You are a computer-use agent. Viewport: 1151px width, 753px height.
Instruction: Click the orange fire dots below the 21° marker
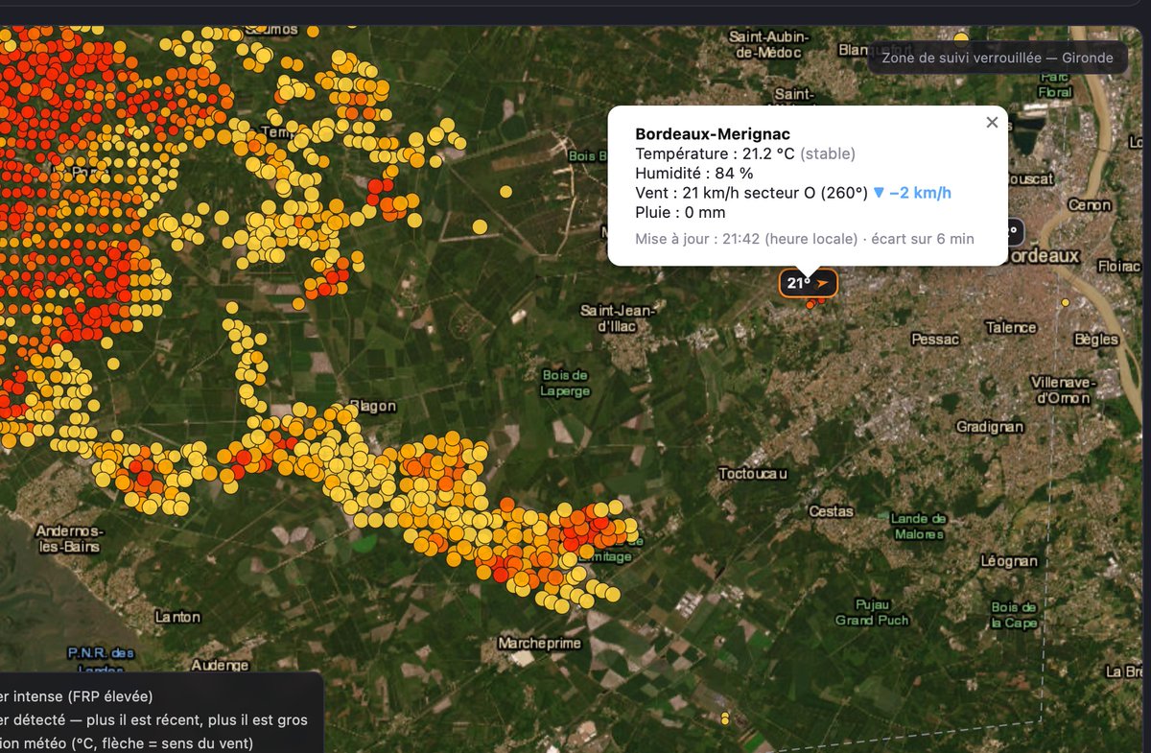point(815,303)
